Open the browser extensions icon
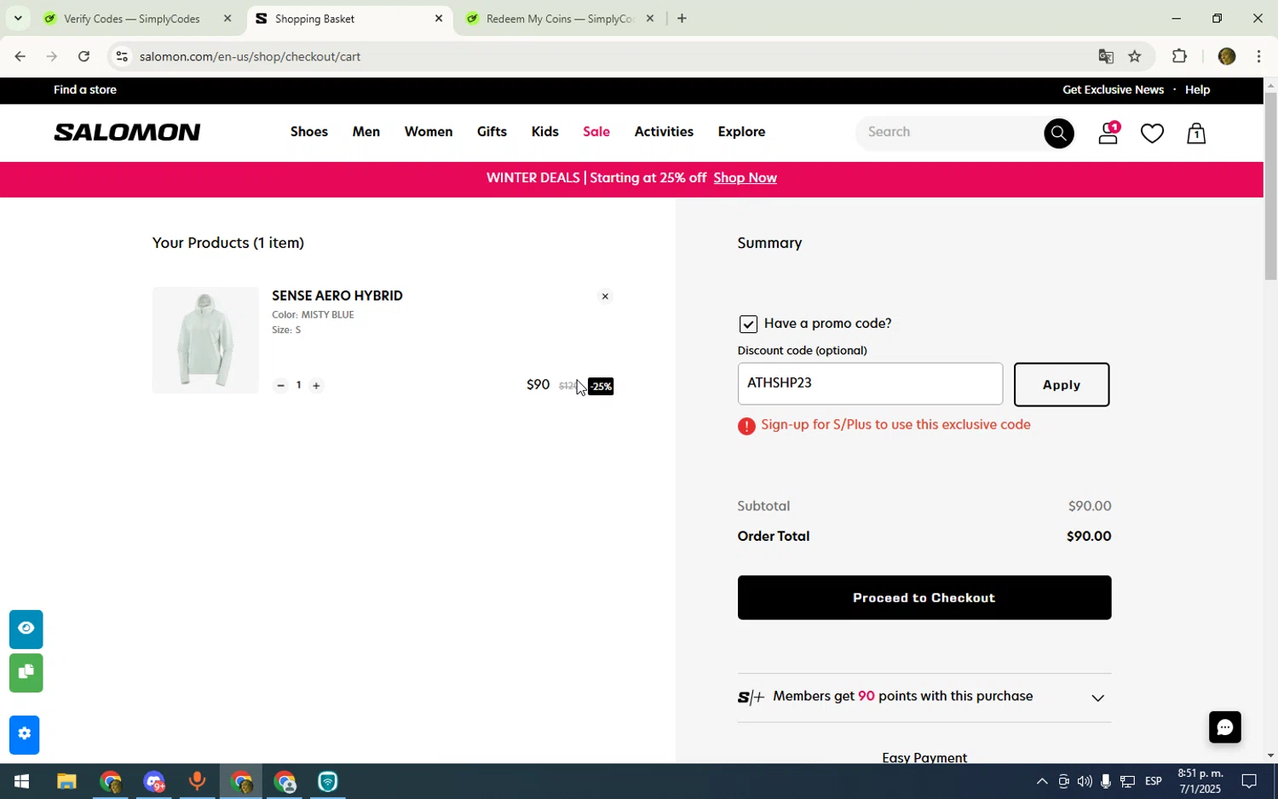 (1179, 56)
